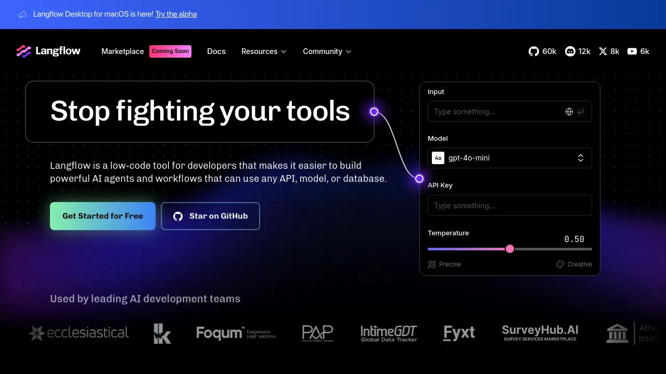The height and width of the screenshot is (374, 666).
Task: Click the Creative palette icon
Action: (560, 264)
